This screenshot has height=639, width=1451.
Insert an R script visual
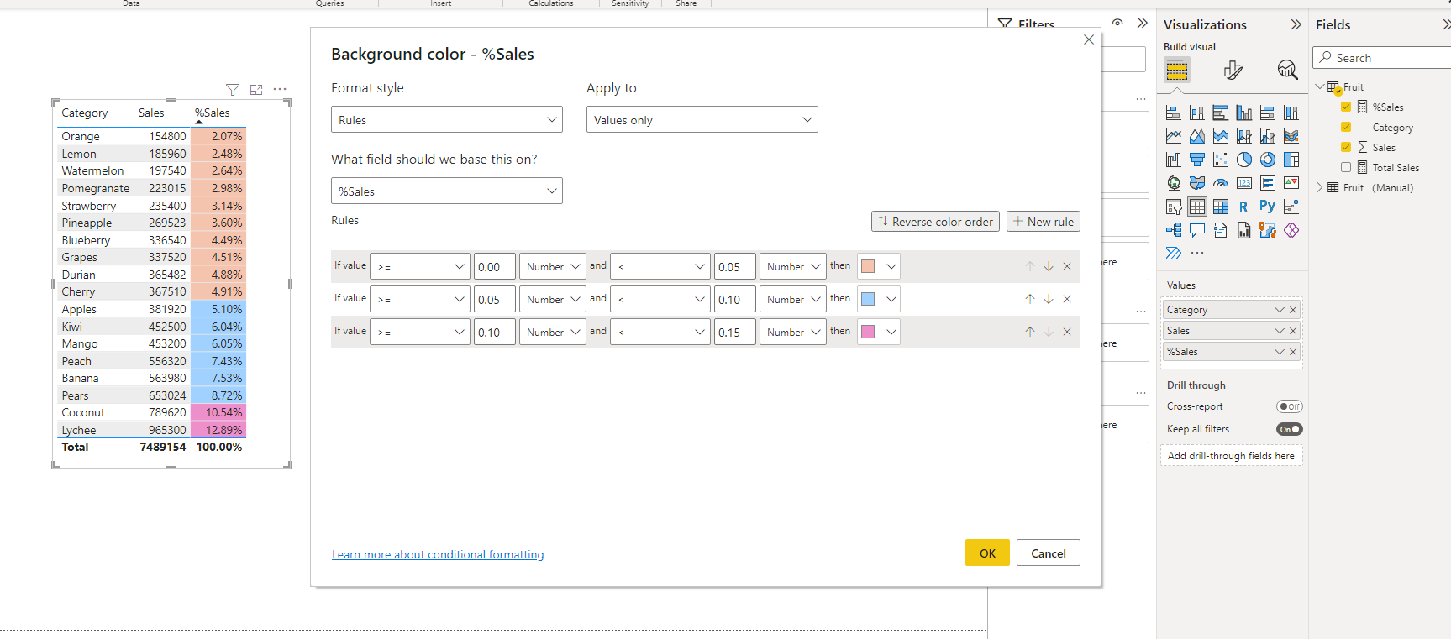coord(1244,207)
